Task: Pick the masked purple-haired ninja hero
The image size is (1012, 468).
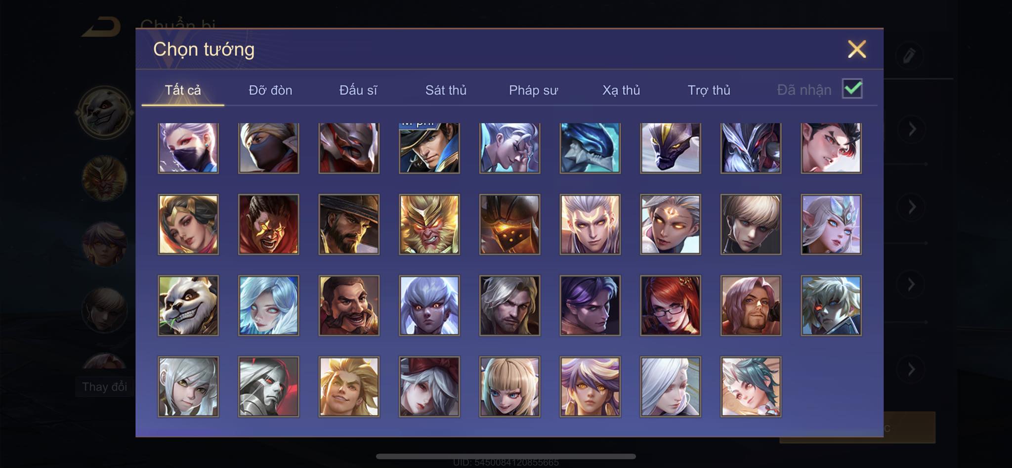Action: click(188, 148)
